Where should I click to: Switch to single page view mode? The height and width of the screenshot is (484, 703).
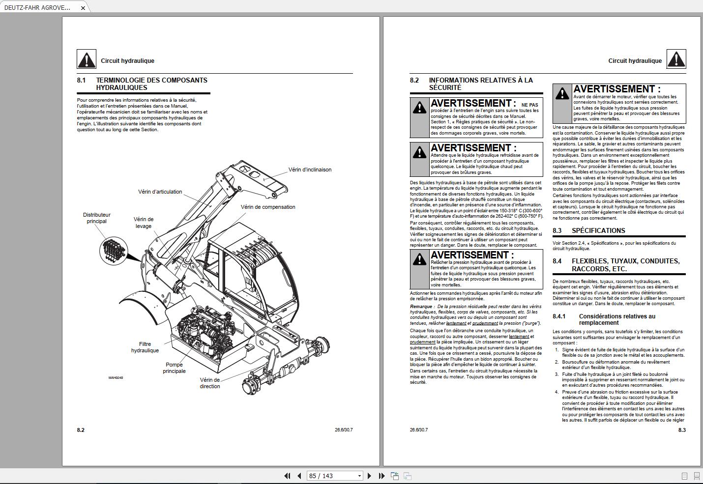[684, 476]
